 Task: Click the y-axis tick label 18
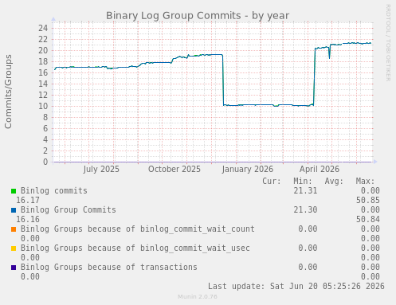point(43,61)
